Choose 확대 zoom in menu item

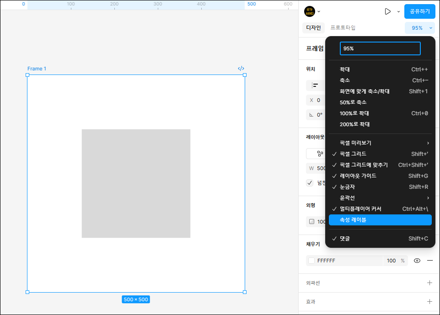pos(380,69)
